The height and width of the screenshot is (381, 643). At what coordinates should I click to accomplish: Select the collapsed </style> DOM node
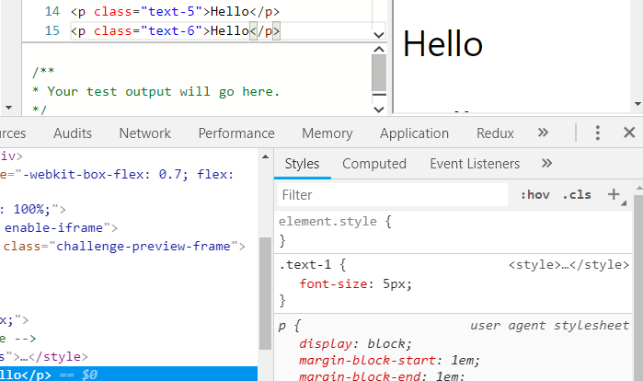click(x=44, y=356)
